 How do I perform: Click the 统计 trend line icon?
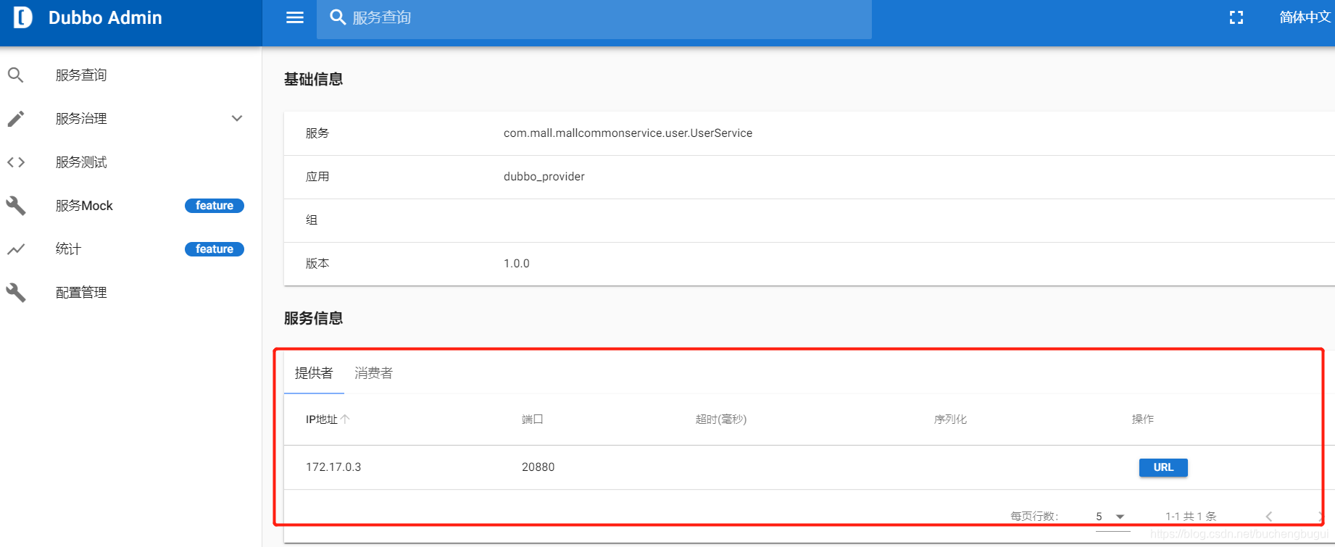[16, 249]
